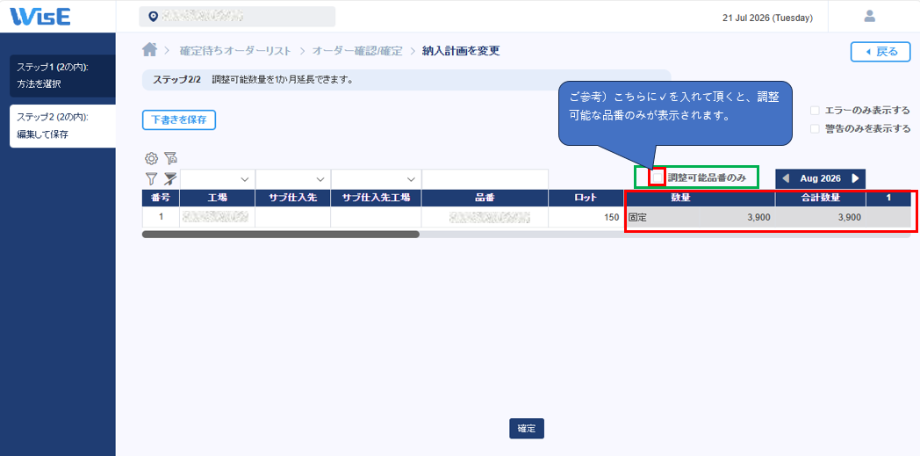The image size is (920, 456).
Task: Clear filters with the crossed funnel icon
Action: (170, 179)
